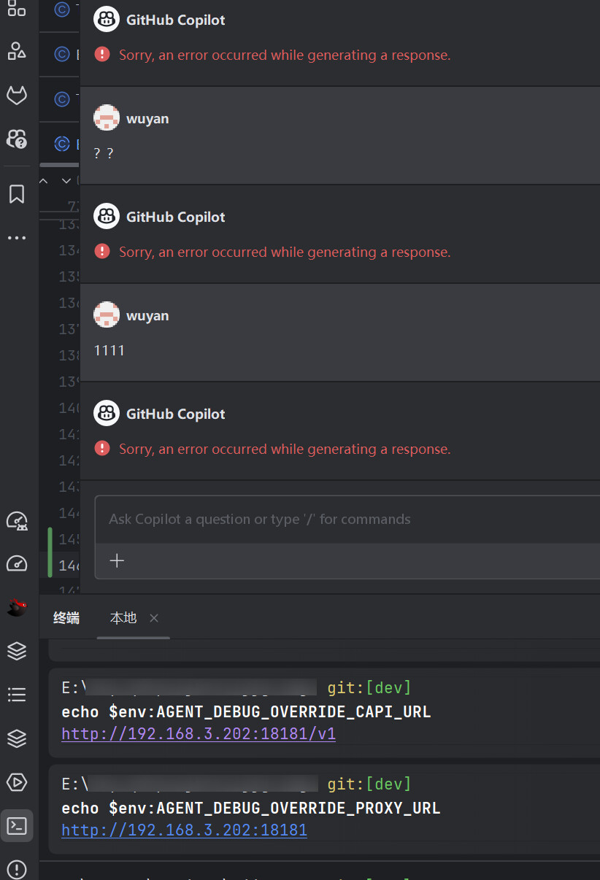Focus the Ask Copilot question input
Screen dimensions: 600x880
coord(347,520)
